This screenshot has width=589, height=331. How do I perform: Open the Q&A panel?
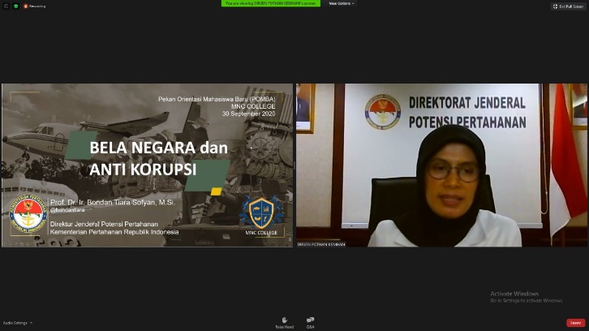click(310, 321)
